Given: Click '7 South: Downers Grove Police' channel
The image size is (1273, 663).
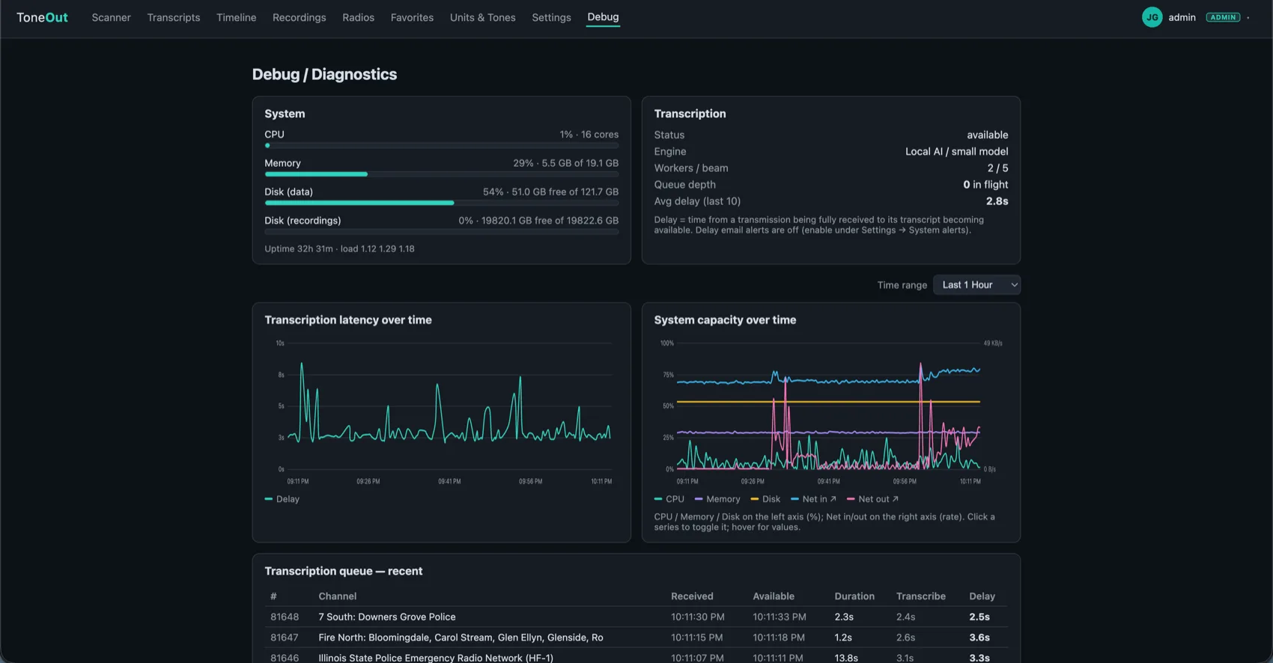Looking at the screenshot, I should tap(386, 617).
